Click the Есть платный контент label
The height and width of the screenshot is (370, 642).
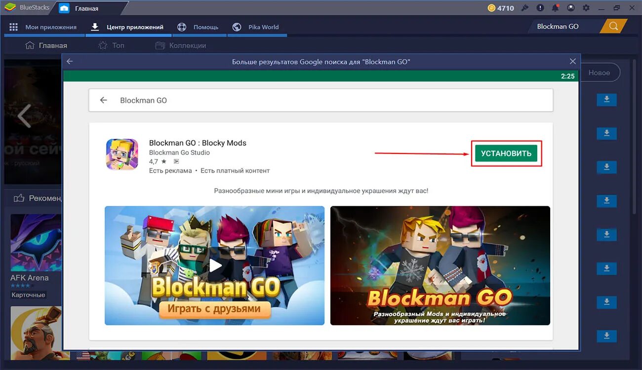coord(235,171)
